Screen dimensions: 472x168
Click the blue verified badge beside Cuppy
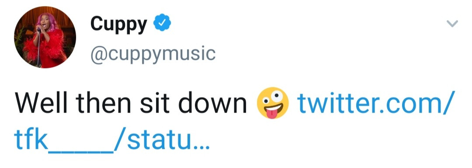tap(163, 23)
